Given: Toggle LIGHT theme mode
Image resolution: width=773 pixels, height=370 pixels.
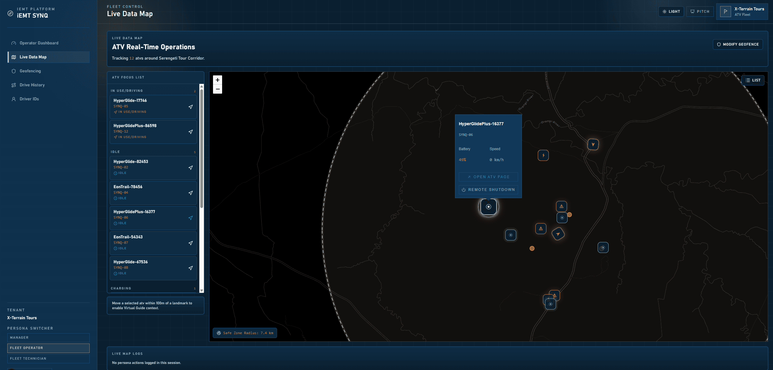Looking at the screenshot, I should click(x=671, y=12).
